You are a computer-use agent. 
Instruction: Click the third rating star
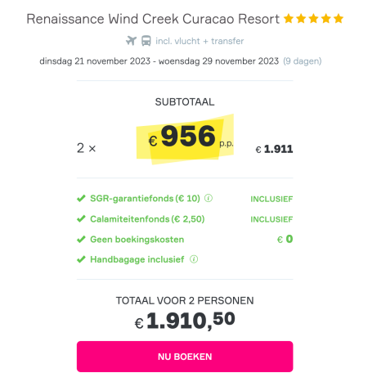313,19
